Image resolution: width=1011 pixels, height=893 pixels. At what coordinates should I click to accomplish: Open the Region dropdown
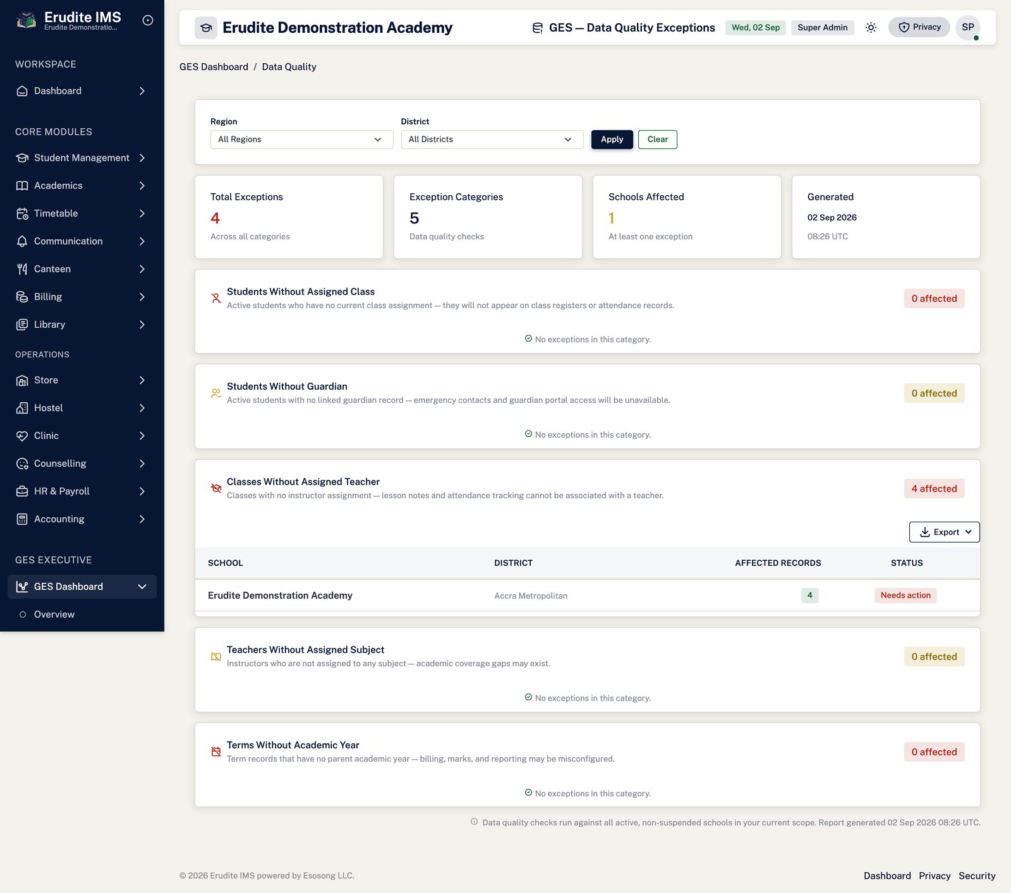[301, 140]
